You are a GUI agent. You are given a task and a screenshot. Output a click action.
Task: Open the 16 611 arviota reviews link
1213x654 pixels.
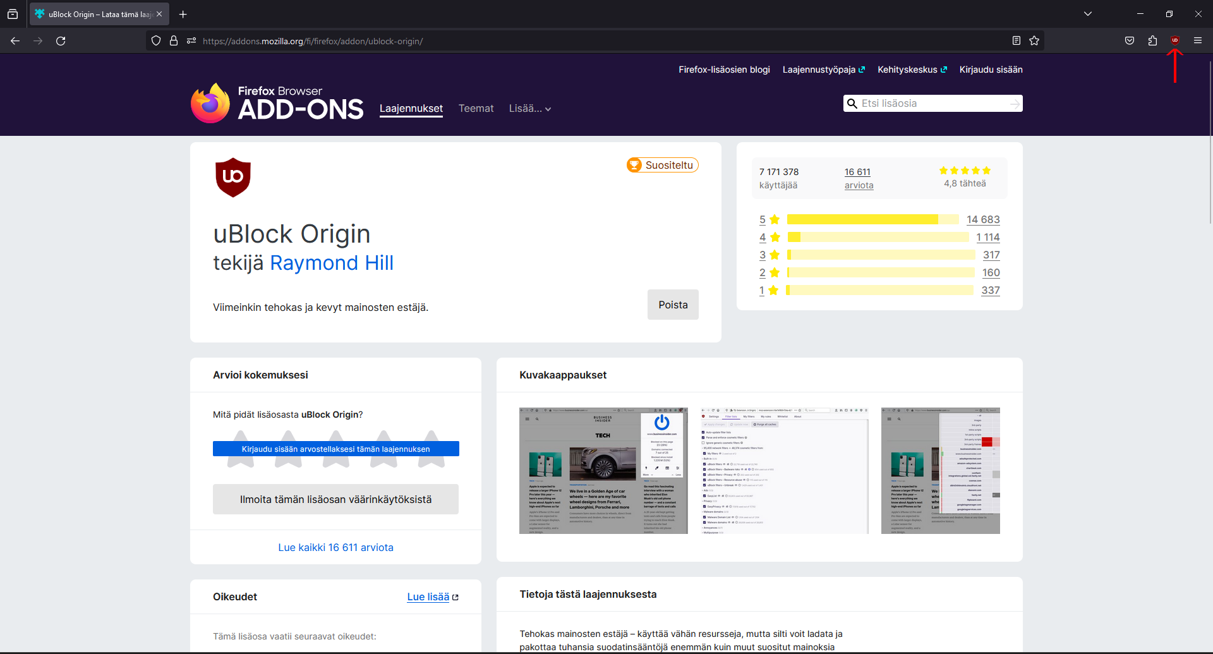tap(859, 178)
